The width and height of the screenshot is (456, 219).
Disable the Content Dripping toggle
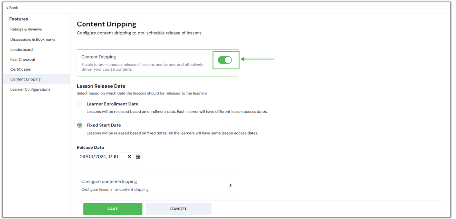coord(226,60)
